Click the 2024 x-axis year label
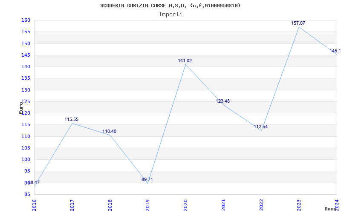 coord(337,205)
